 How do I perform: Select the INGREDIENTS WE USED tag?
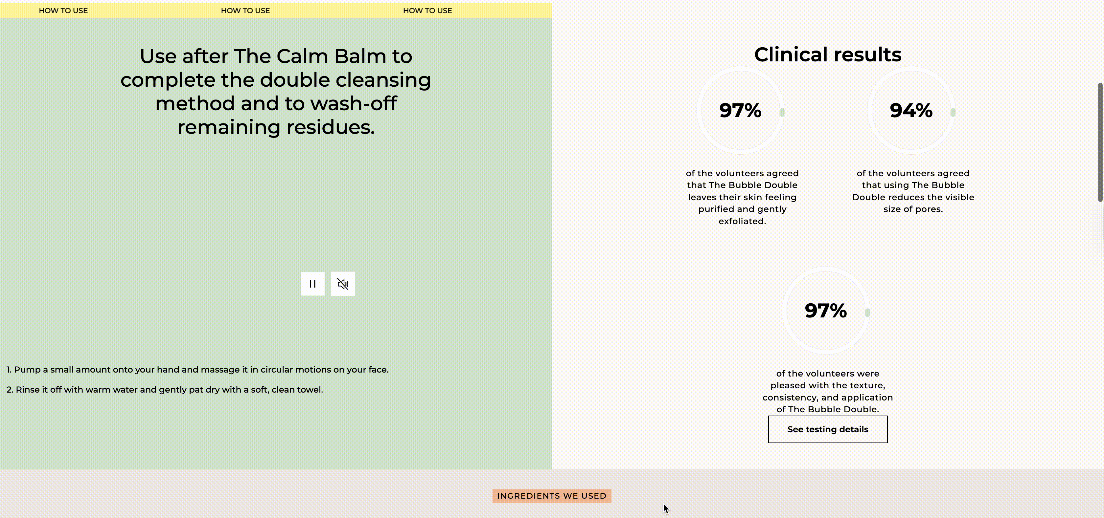pos(552,496)
